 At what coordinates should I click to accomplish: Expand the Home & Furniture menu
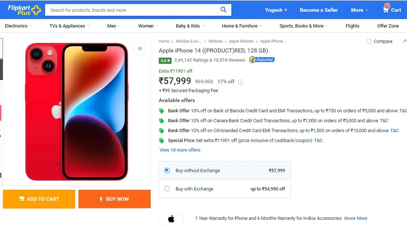242,26
